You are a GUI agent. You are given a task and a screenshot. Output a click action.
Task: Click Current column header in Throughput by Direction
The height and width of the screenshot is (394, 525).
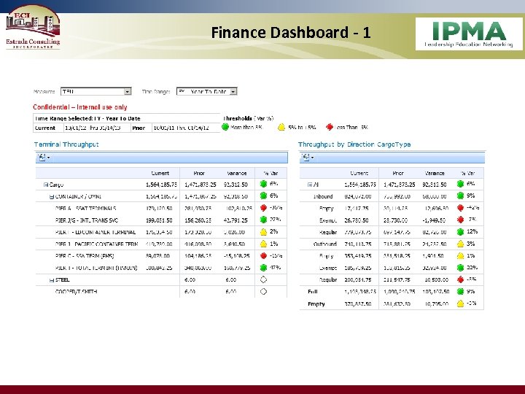(359, 173)
